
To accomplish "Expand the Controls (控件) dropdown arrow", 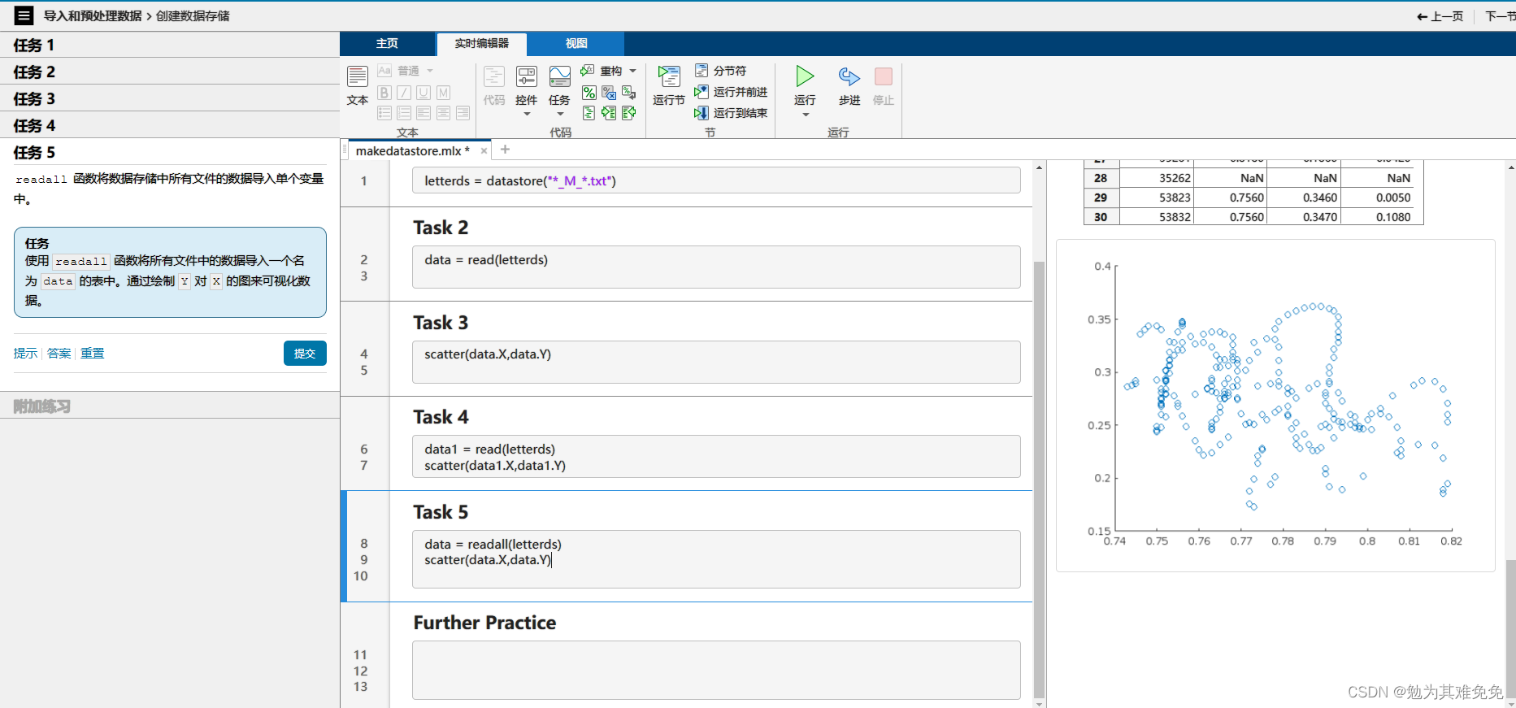I will 527,114.
